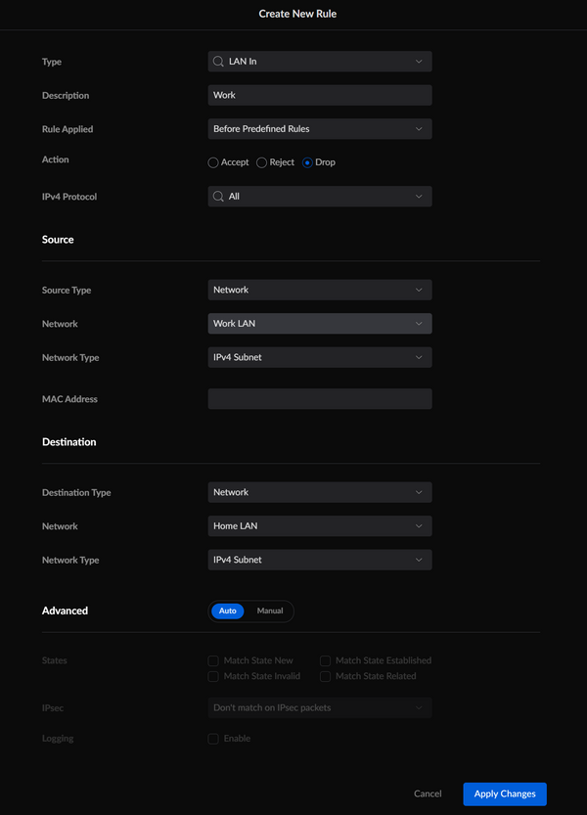Click the chevron on Home LAN dropdown
587x815 pixels.
coord(419,526)
